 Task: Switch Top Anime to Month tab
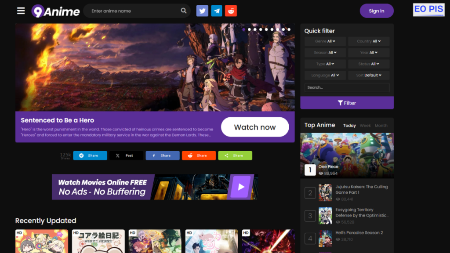click(x=381, y=126)
